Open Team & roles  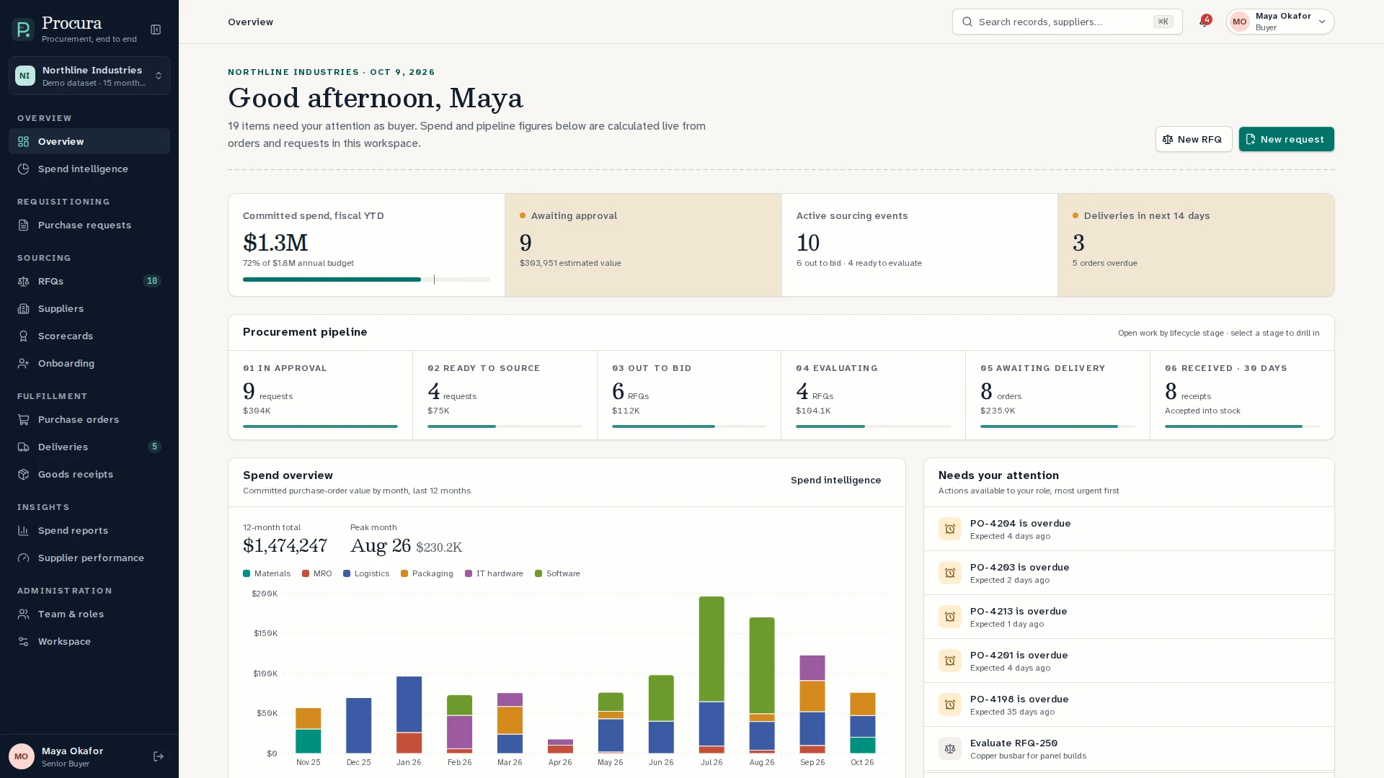[x=89, y=614]
